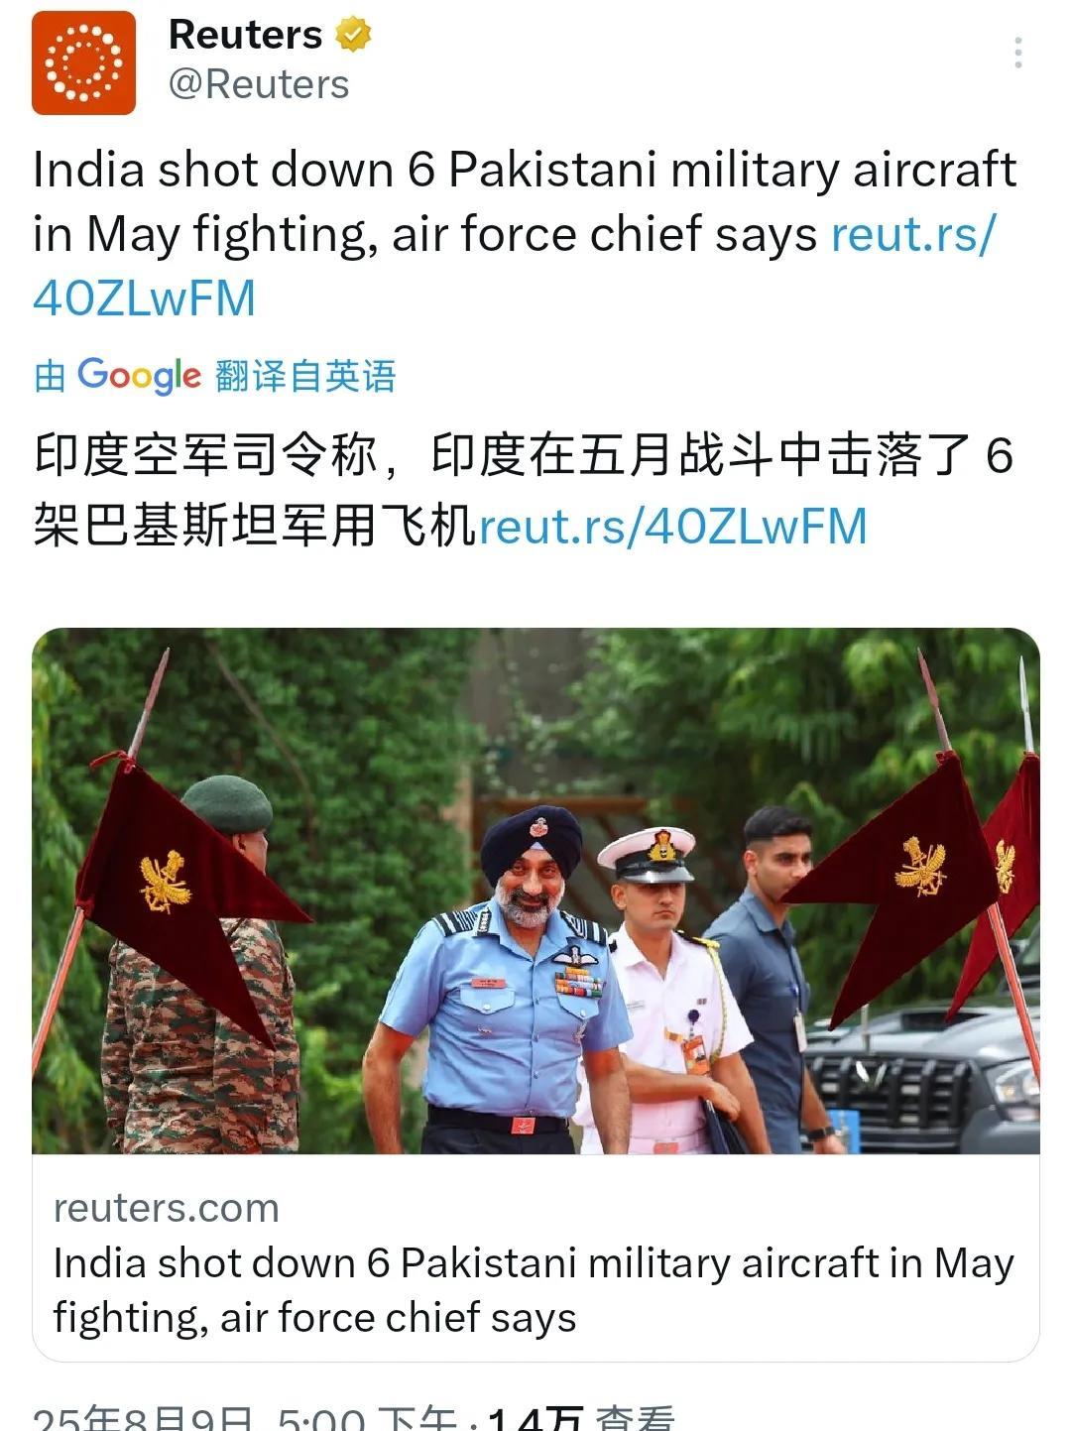Click the 翻译自英语 translation label

(x=305, y=377)
